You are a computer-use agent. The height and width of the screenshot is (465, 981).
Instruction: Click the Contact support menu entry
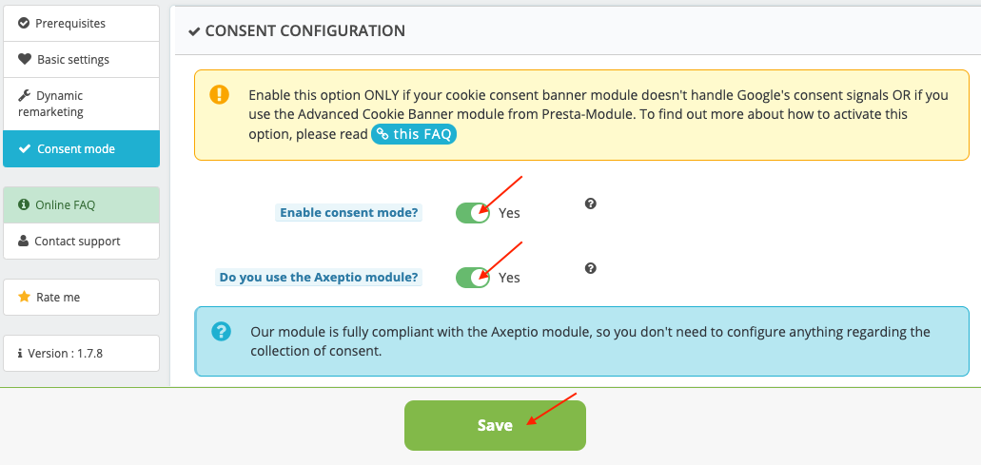pos(81,242)
